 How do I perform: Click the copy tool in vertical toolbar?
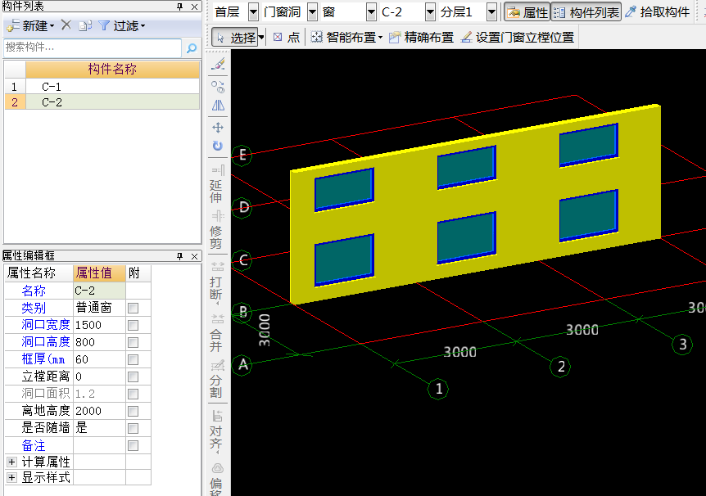(x=218, y=87)
